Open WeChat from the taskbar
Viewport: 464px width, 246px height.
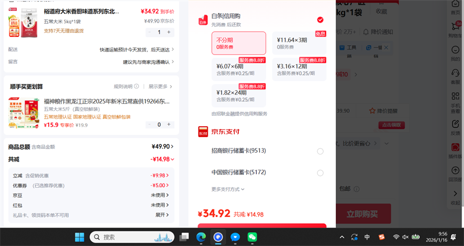coord(252,237)
